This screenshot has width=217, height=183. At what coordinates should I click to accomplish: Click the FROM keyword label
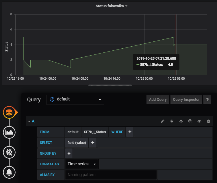[x=44, y=132]
